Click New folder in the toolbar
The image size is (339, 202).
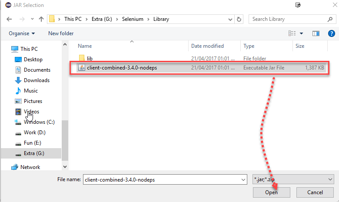(x=61, y=33)
